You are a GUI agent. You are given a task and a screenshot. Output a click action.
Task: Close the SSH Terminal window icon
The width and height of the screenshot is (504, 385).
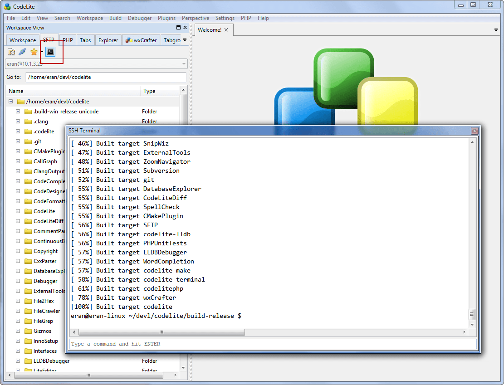pos(475,131)
